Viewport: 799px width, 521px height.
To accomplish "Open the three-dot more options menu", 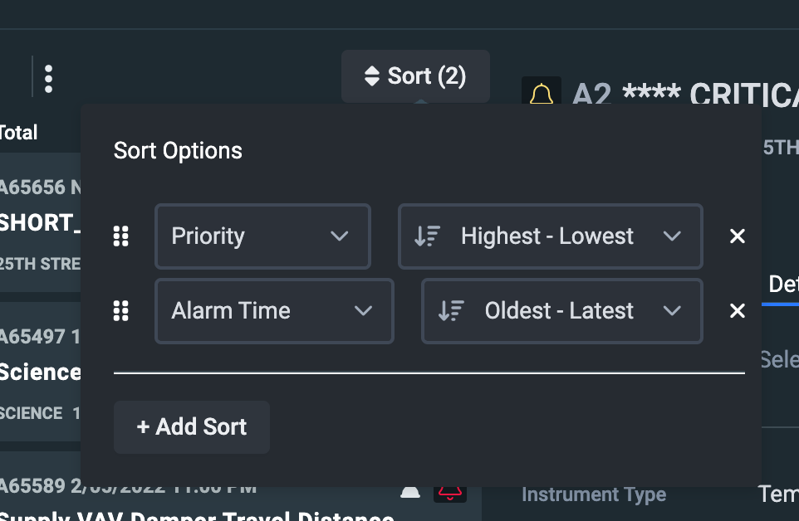I will click(49, 79).
